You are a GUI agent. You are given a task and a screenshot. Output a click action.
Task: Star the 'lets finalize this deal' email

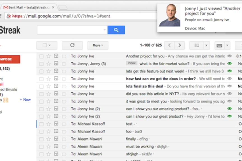[48, 86]
